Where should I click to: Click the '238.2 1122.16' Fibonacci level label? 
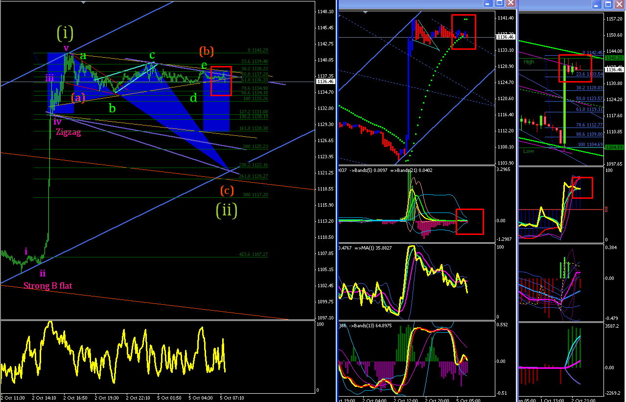pyautogui.click(x=255, y=165)
